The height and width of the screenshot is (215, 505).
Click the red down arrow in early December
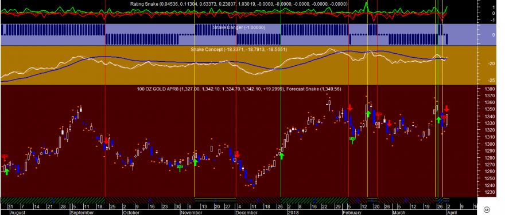click(237, 154)
